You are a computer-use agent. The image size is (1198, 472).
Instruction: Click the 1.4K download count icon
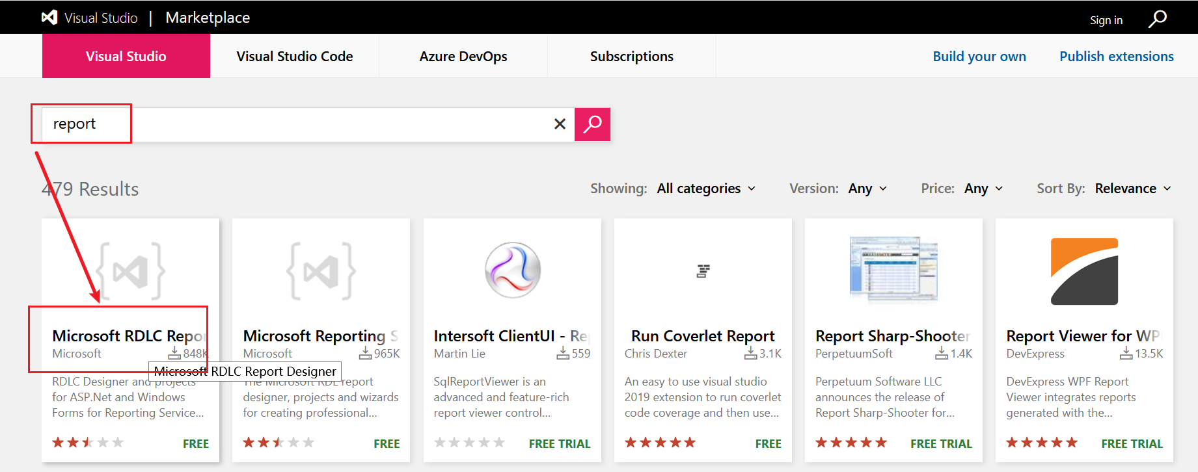point(942,353)
